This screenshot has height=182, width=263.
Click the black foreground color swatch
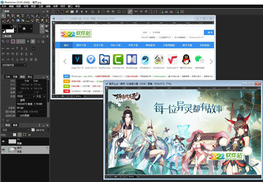click(7, 27)
